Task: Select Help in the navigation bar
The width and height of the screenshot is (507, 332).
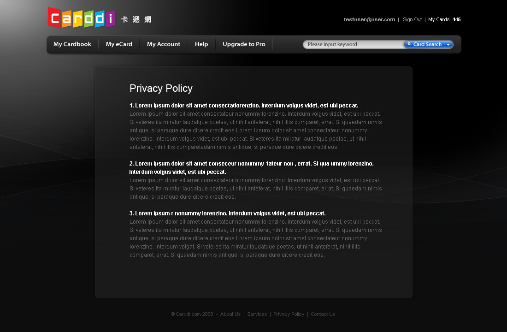Action: [x=201, y=44]
